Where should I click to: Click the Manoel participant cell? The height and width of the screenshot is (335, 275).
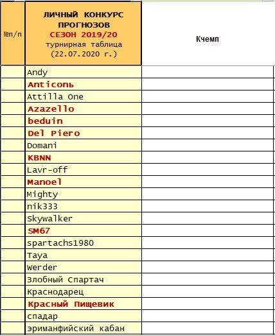pyautogui.click(x=84, y=182)
